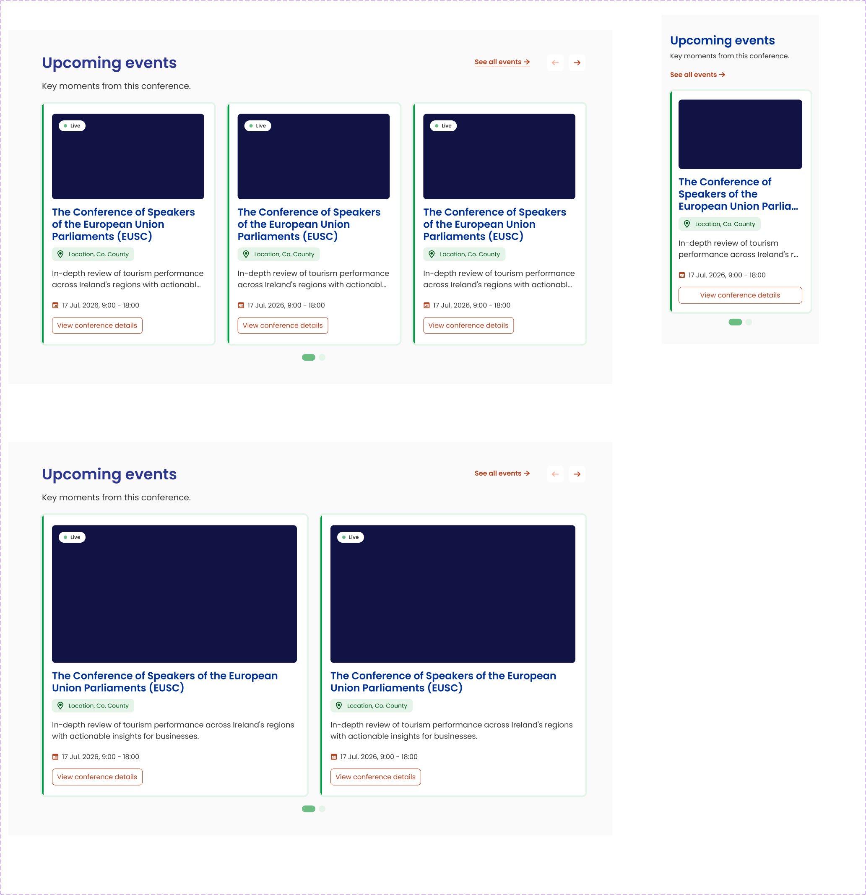The image size is (866, 895).
Task: Click Live badge on first card of three-card carousel
Action: [x=72, y=126]
